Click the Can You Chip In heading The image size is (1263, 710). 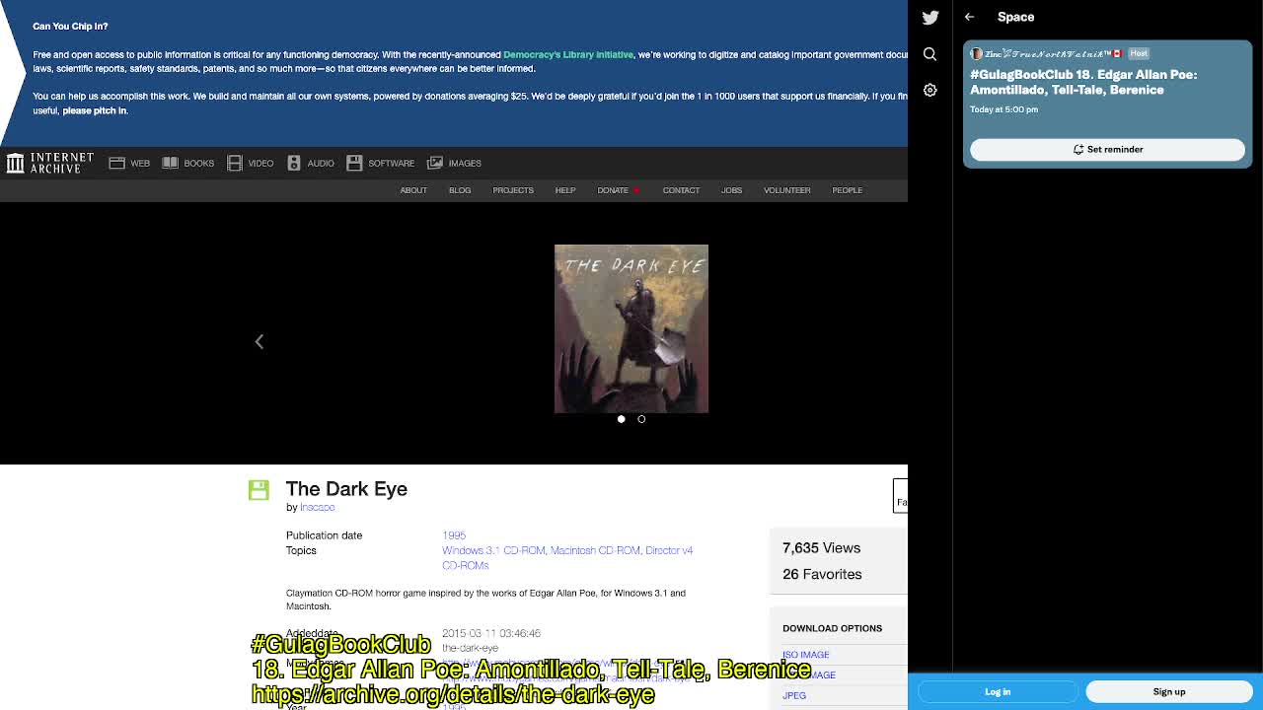(70, 26)
